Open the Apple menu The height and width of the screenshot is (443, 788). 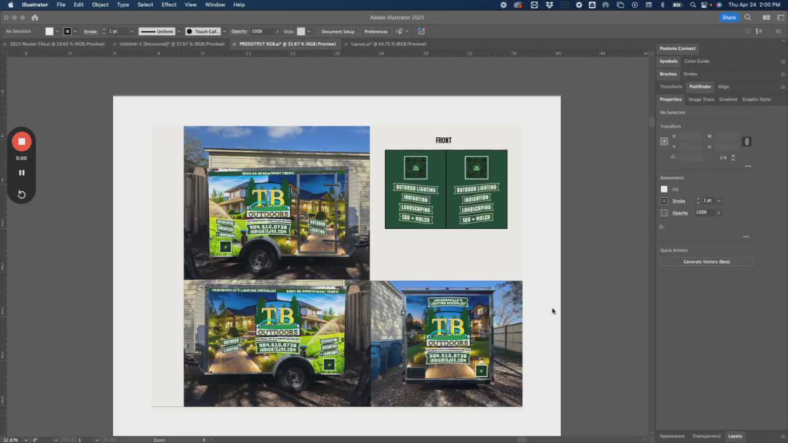(10, 5)
